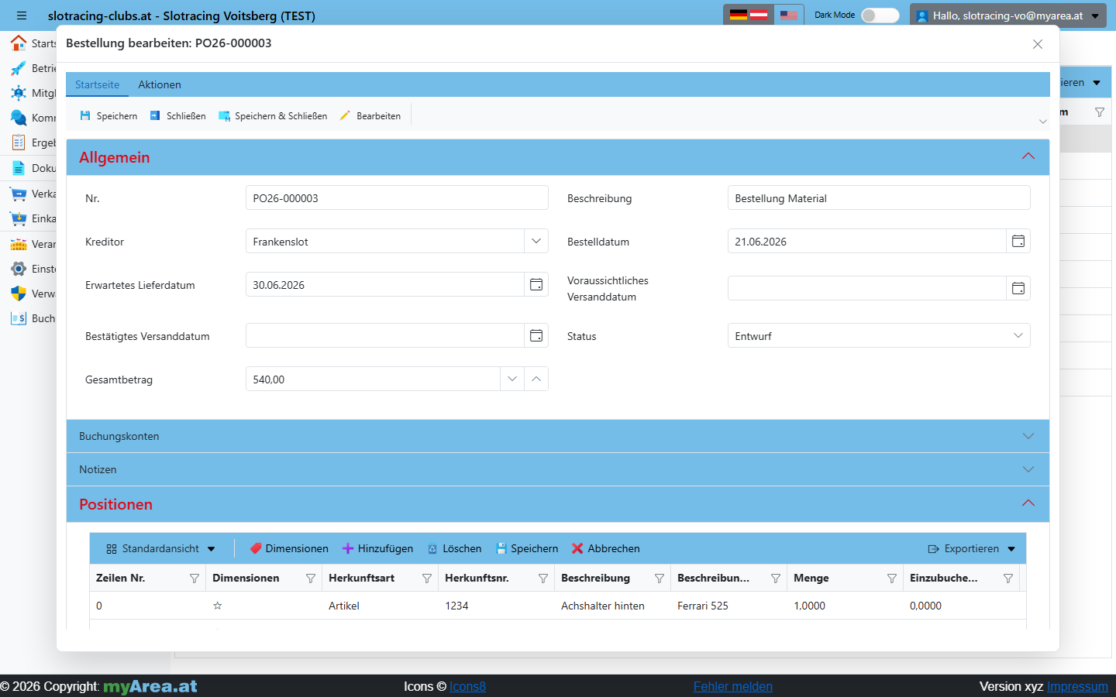Click Löschen in positions toolbar
1116x697 pixels.
click(454, 548)
